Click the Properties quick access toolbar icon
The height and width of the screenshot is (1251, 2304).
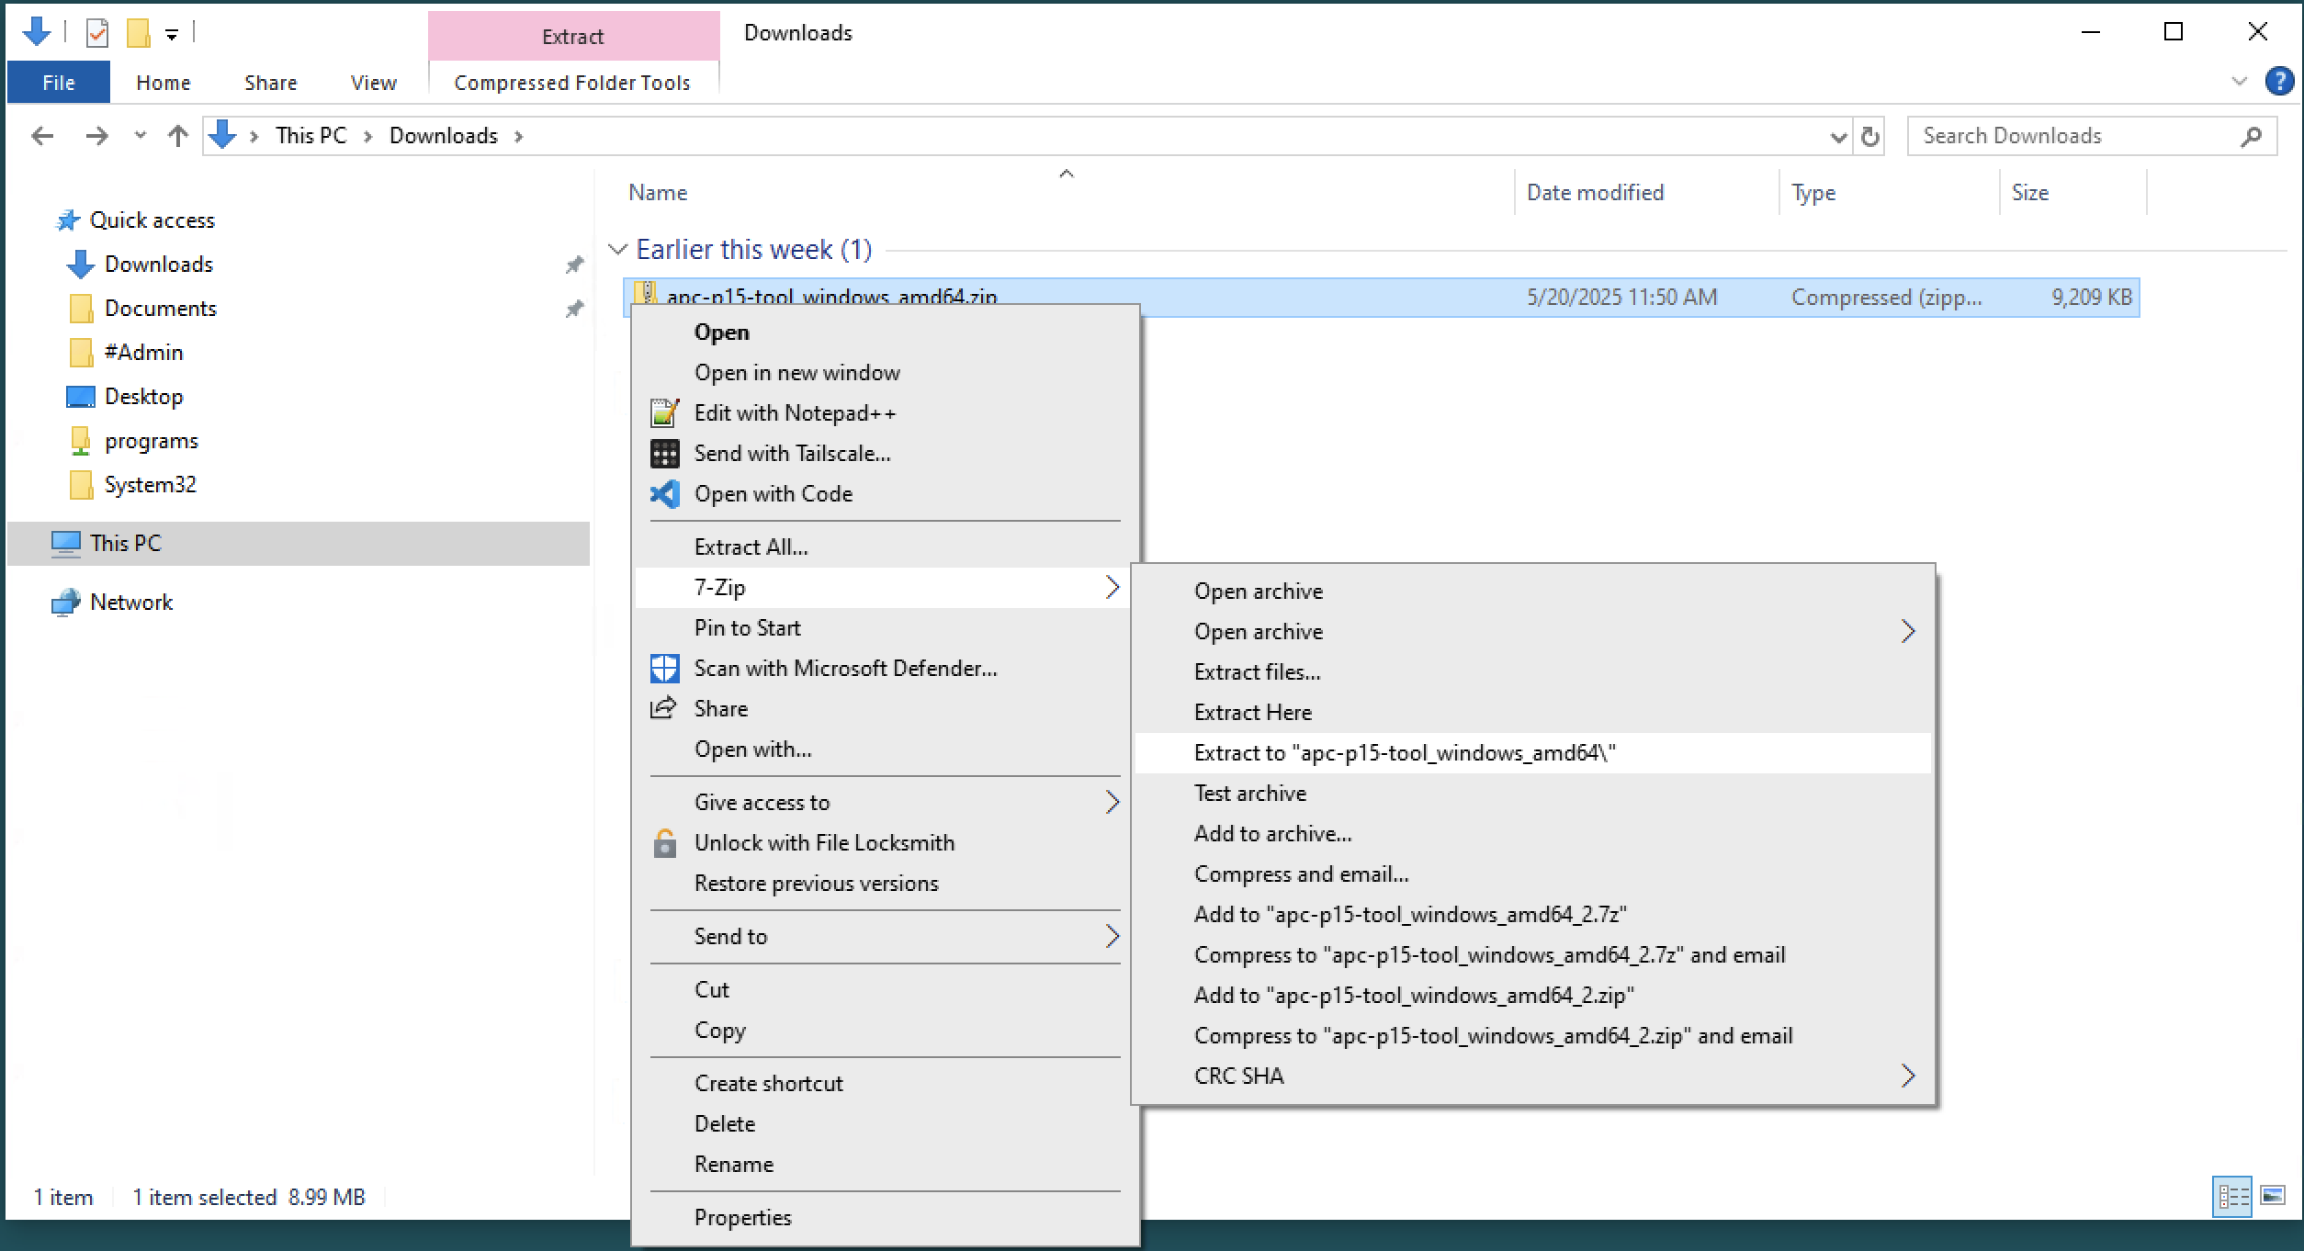click(x=97, y=34)
